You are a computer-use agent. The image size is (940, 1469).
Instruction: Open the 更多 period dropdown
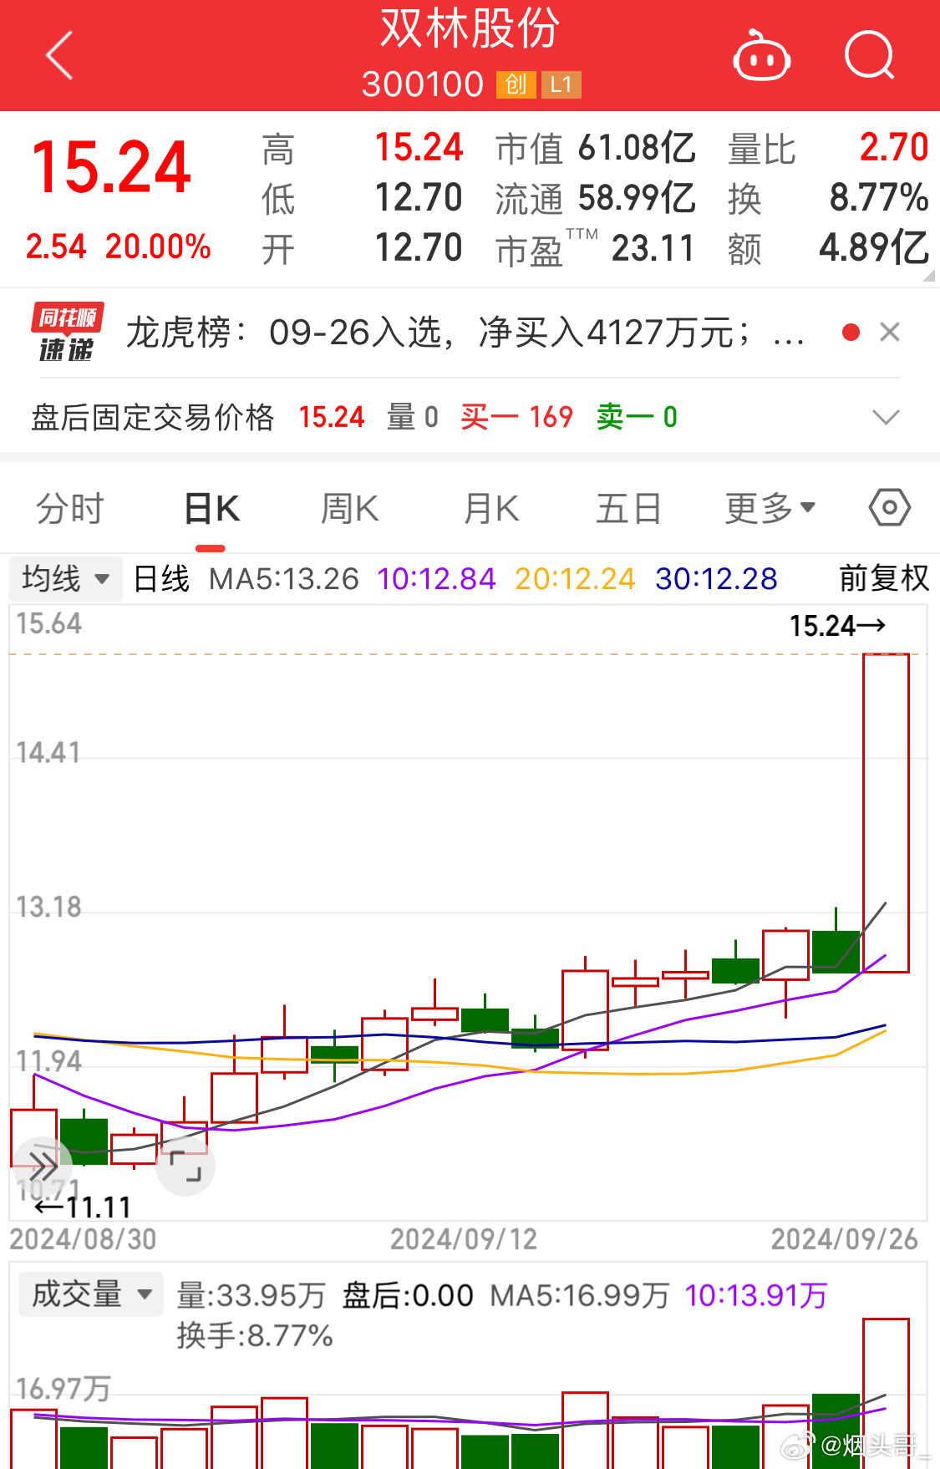pos(770,508)
